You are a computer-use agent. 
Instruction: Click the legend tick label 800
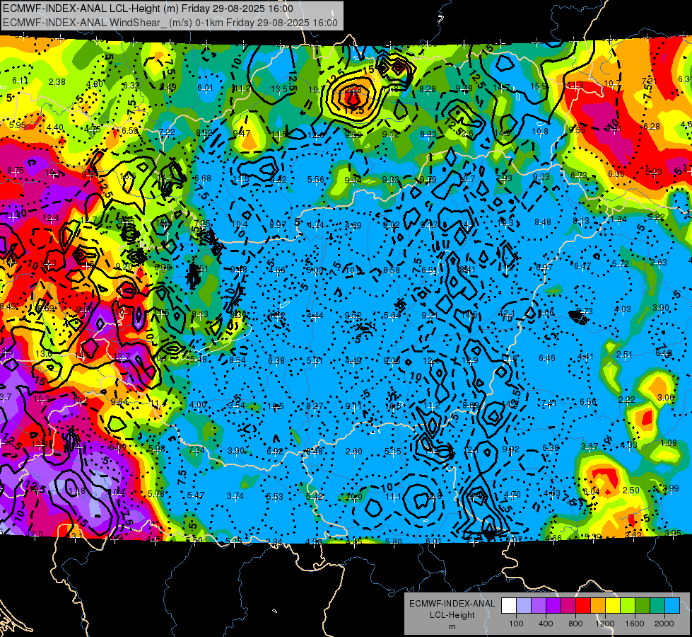(575, 624)
